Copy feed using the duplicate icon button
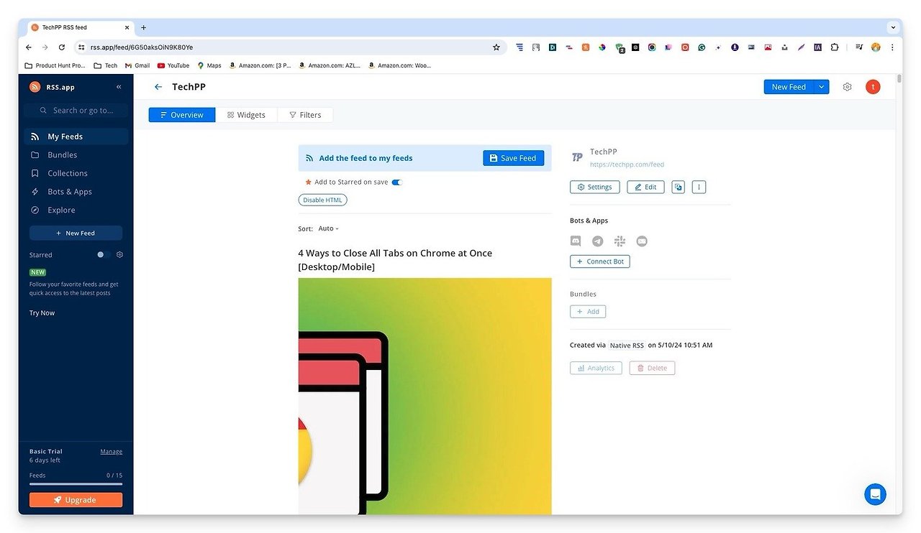Screen dimensions: 921x533 tap(678, 187)
